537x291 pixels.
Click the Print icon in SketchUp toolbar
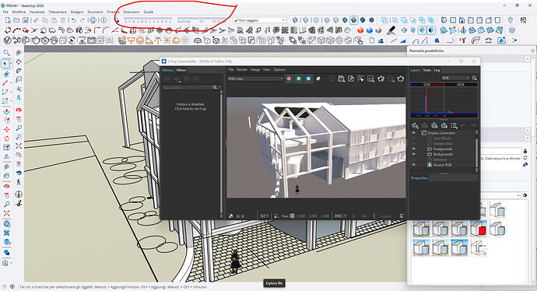(x=93, y=20)
